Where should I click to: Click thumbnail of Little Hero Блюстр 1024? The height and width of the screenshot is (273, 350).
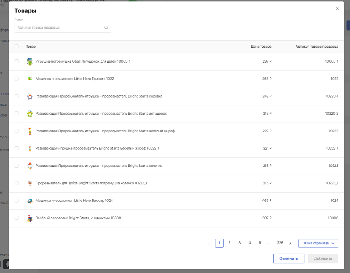(x=30, y=200)
